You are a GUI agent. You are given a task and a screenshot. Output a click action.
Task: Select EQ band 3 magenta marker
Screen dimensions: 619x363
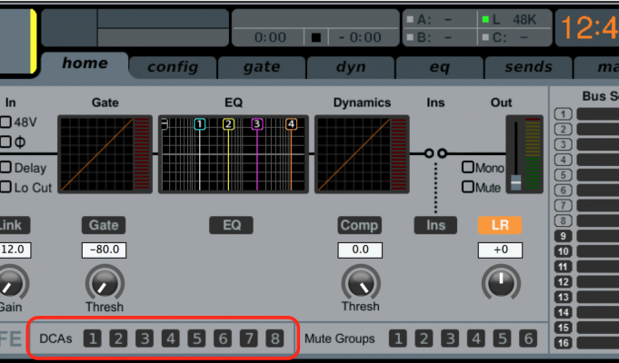click(257, 124)
